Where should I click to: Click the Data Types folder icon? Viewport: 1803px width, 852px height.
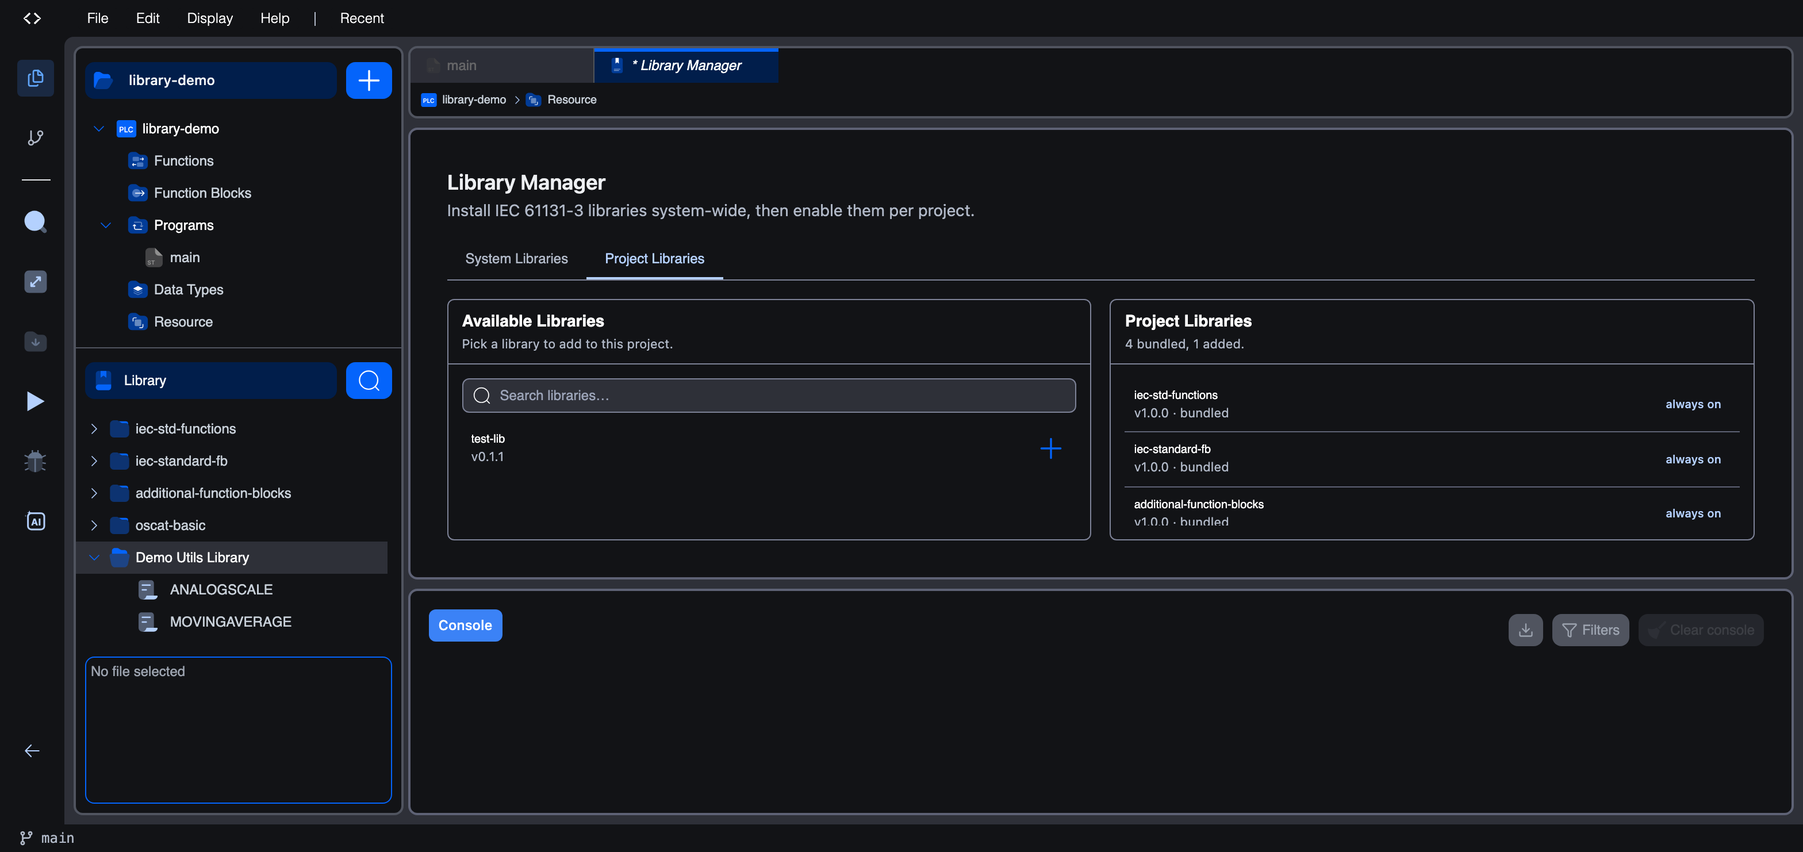tap(138, 290)
